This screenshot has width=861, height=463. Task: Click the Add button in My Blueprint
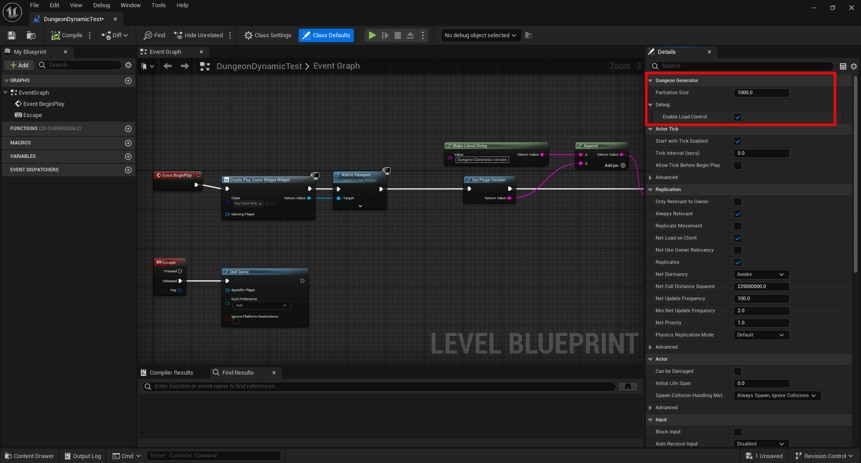click(19, 65)
